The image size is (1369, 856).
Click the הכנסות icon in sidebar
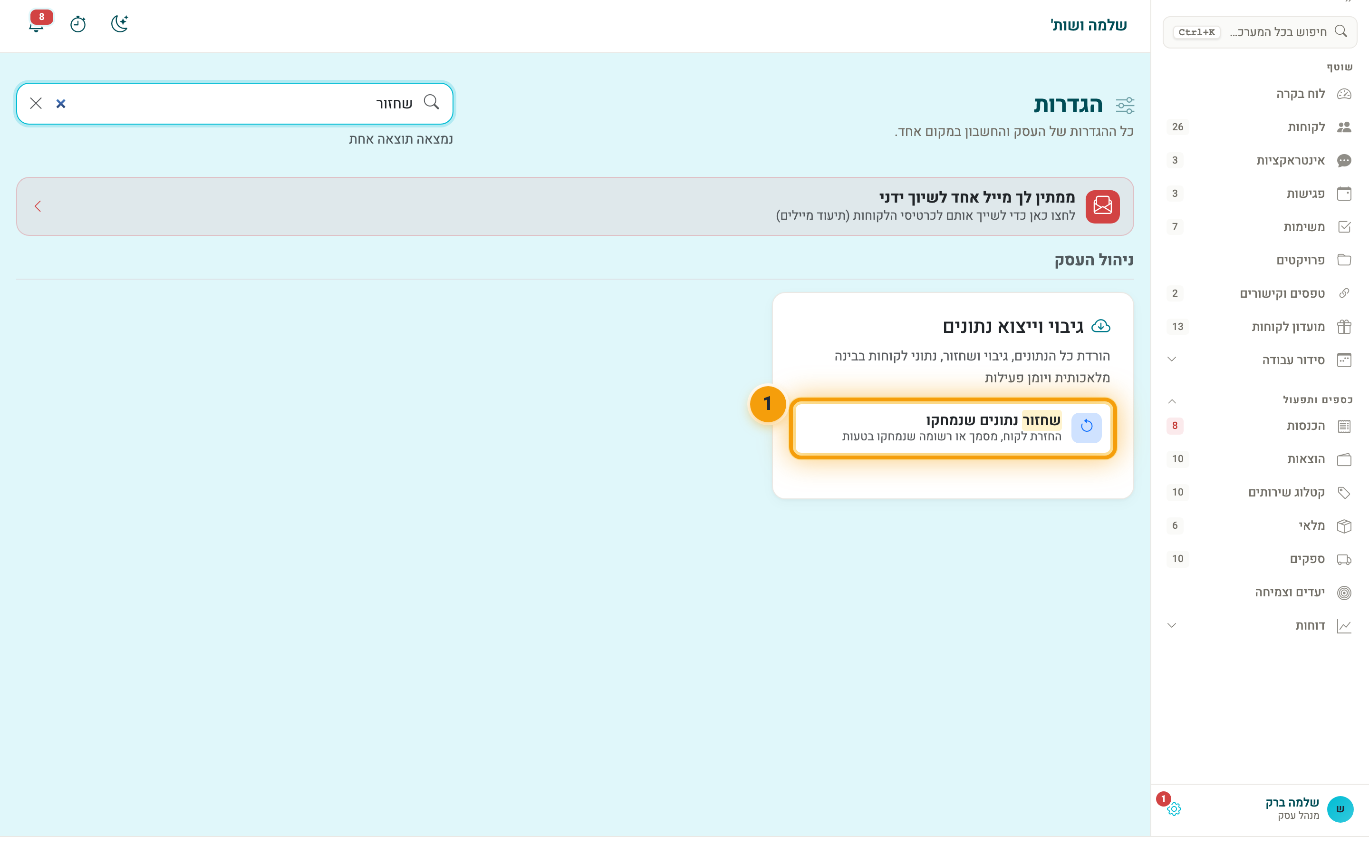pyautogui.click(x=1344, y=426)
